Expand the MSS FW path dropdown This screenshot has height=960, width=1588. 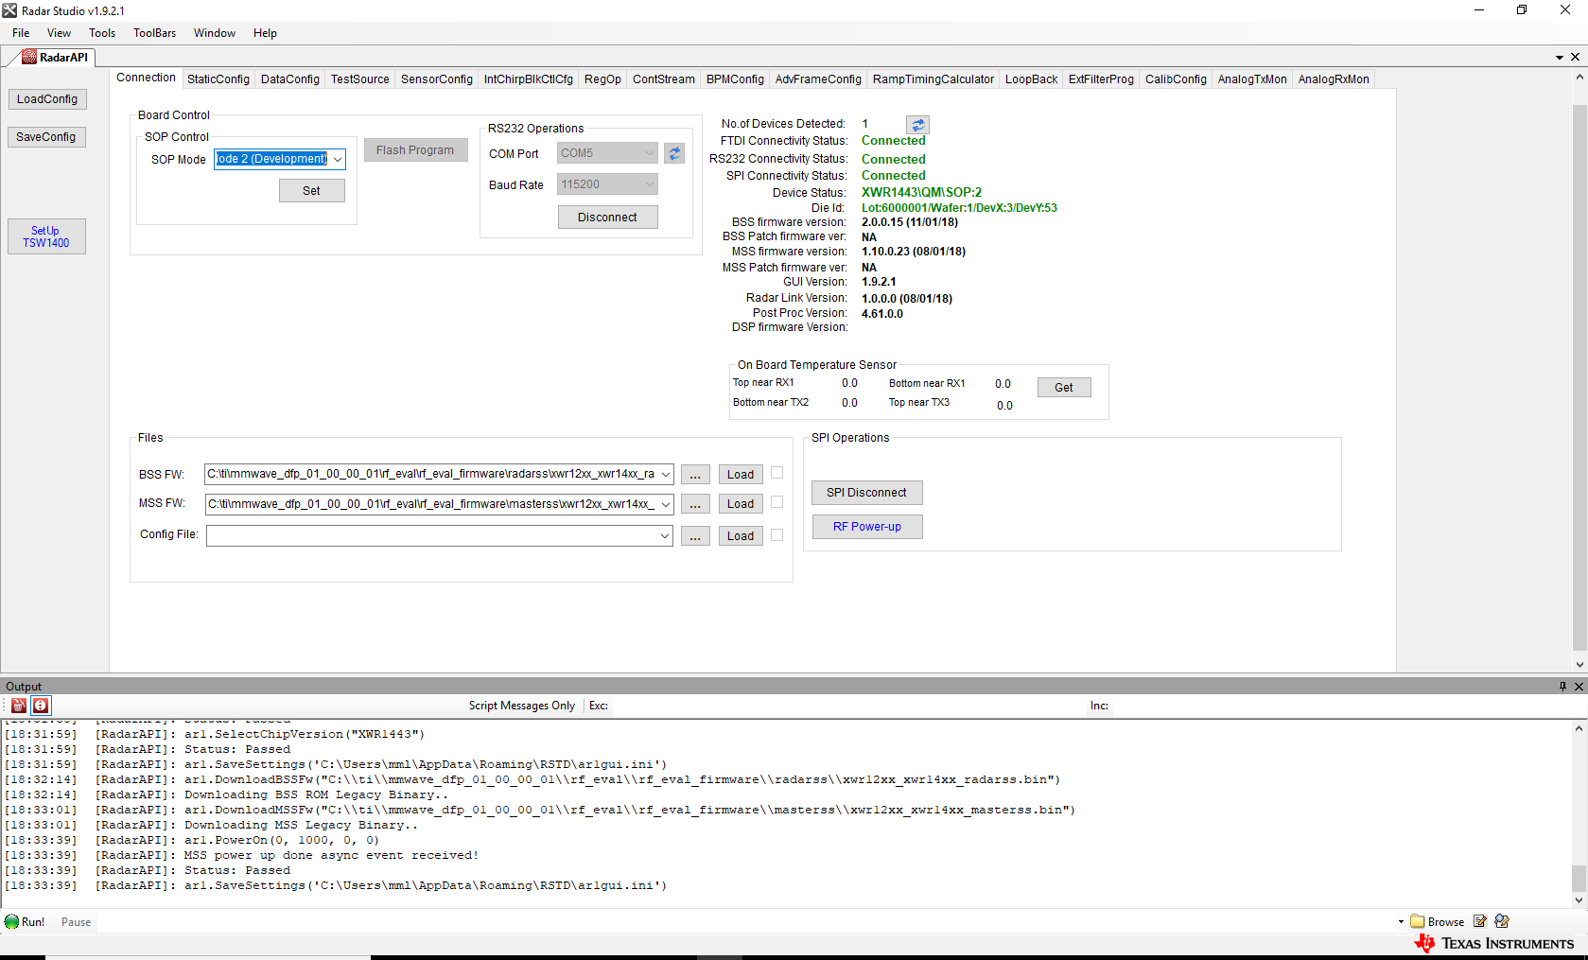pyautogui.click(x=666, y=504)
